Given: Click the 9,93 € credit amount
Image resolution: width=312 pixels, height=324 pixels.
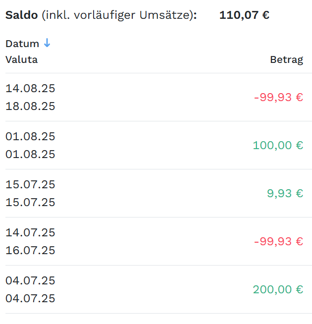Looking at the screenshot, I should [x=285, y=193].
